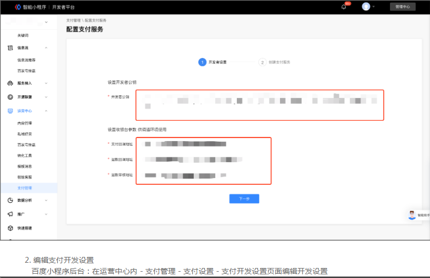The height and width of the screenshot is (278, 430).
Task: Open the notifications bell icon
Action: point(344,7)
